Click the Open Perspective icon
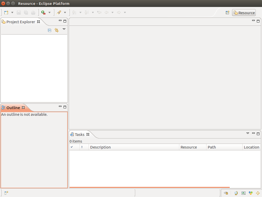The height and width of the screenshot is (197, 262). pyautogui.click(x=227, y=13)
